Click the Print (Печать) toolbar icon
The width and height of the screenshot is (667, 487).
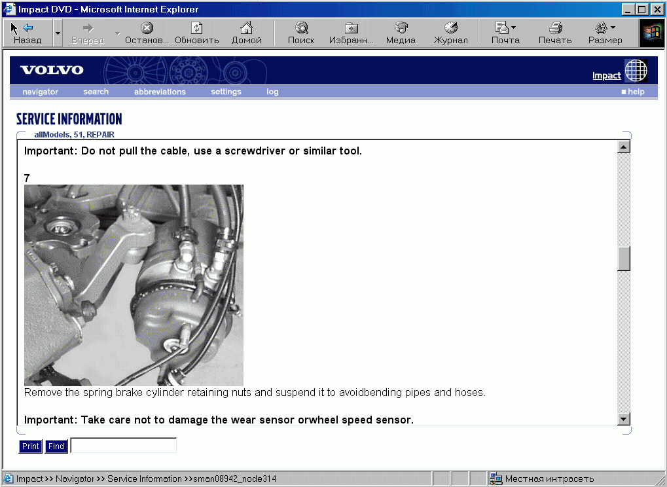(555, 28)
